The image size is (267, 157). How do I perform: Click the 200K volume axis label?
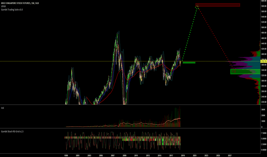263,115
